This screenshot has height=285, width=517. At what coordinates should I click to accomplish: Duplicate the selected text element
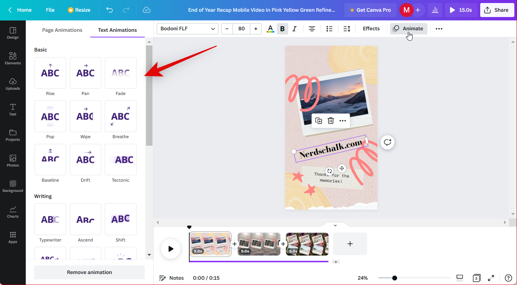(x=319, y=121)
